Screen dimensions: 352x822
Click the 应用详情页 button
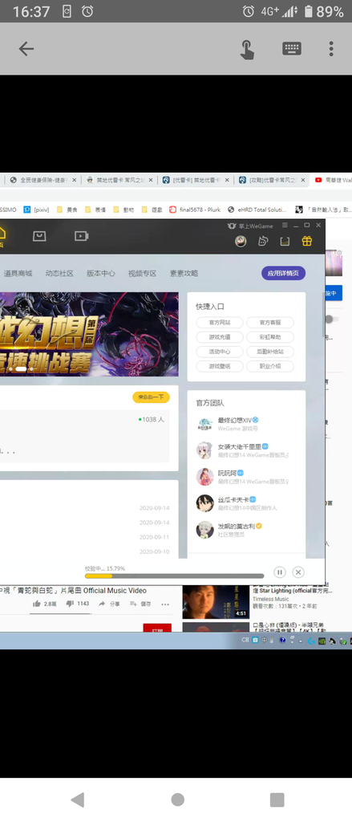click(283, 273)
